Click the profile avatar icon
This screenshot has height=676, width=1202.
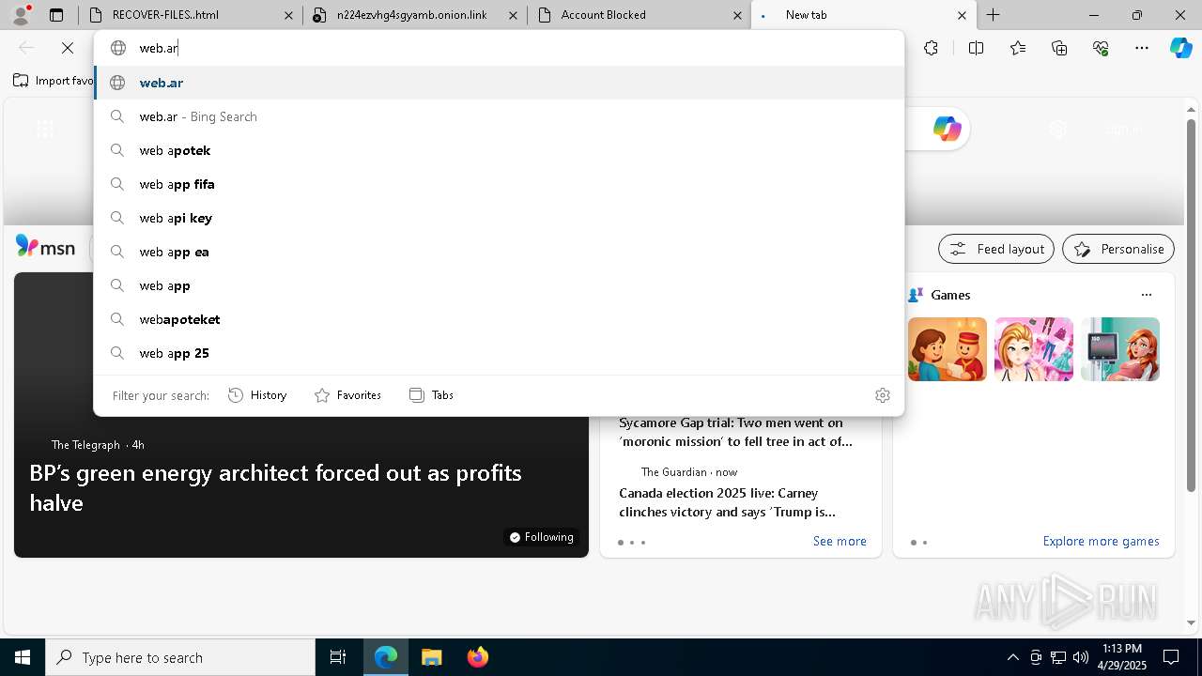pos(21,14)
